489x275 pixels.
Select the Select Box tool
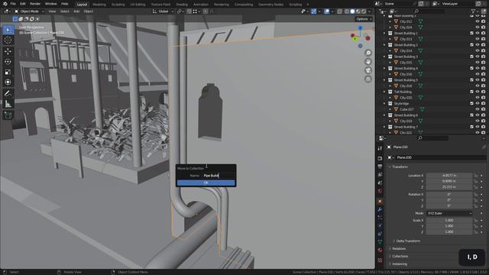(8, 30)
